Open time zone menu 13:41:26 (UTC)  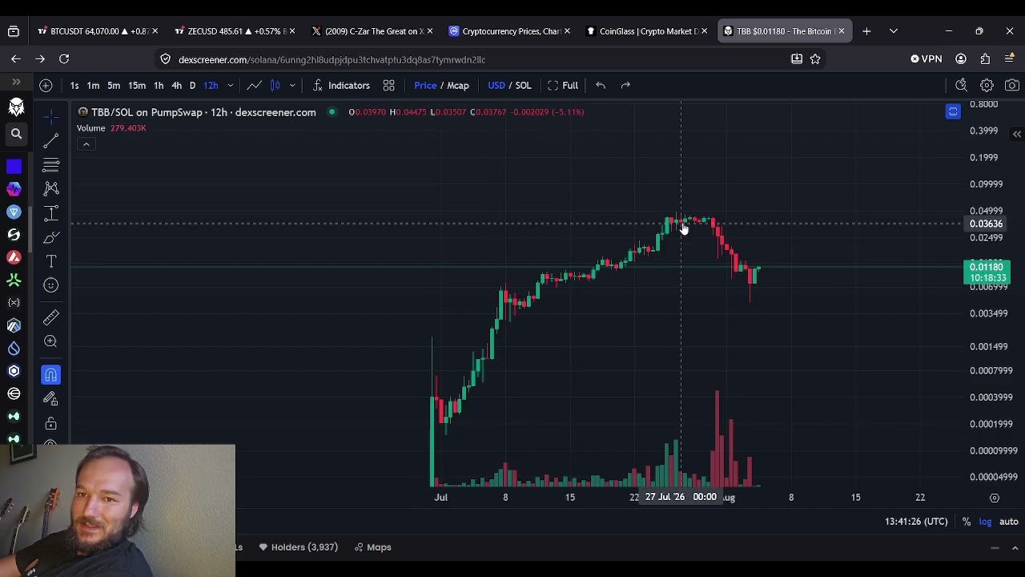tap(916, 522)
